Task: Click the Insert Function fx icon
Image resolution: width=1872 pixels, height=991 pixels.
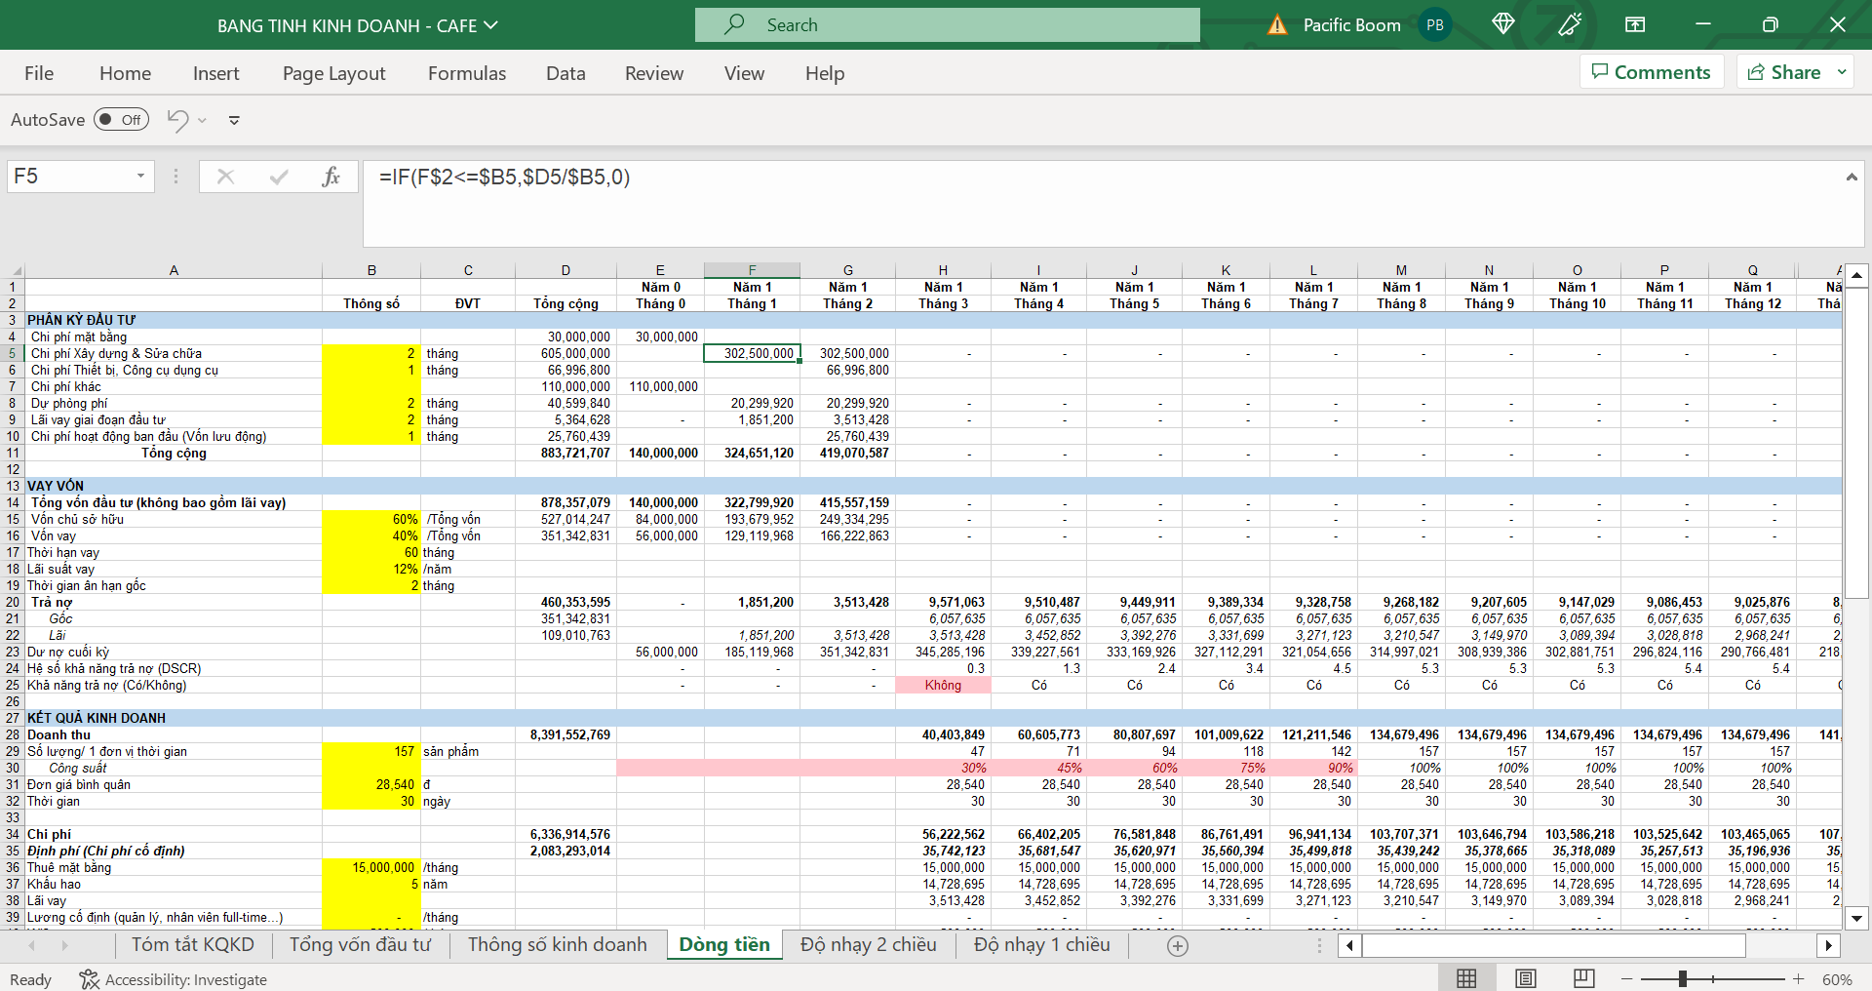Action: [x=331, y=177]
